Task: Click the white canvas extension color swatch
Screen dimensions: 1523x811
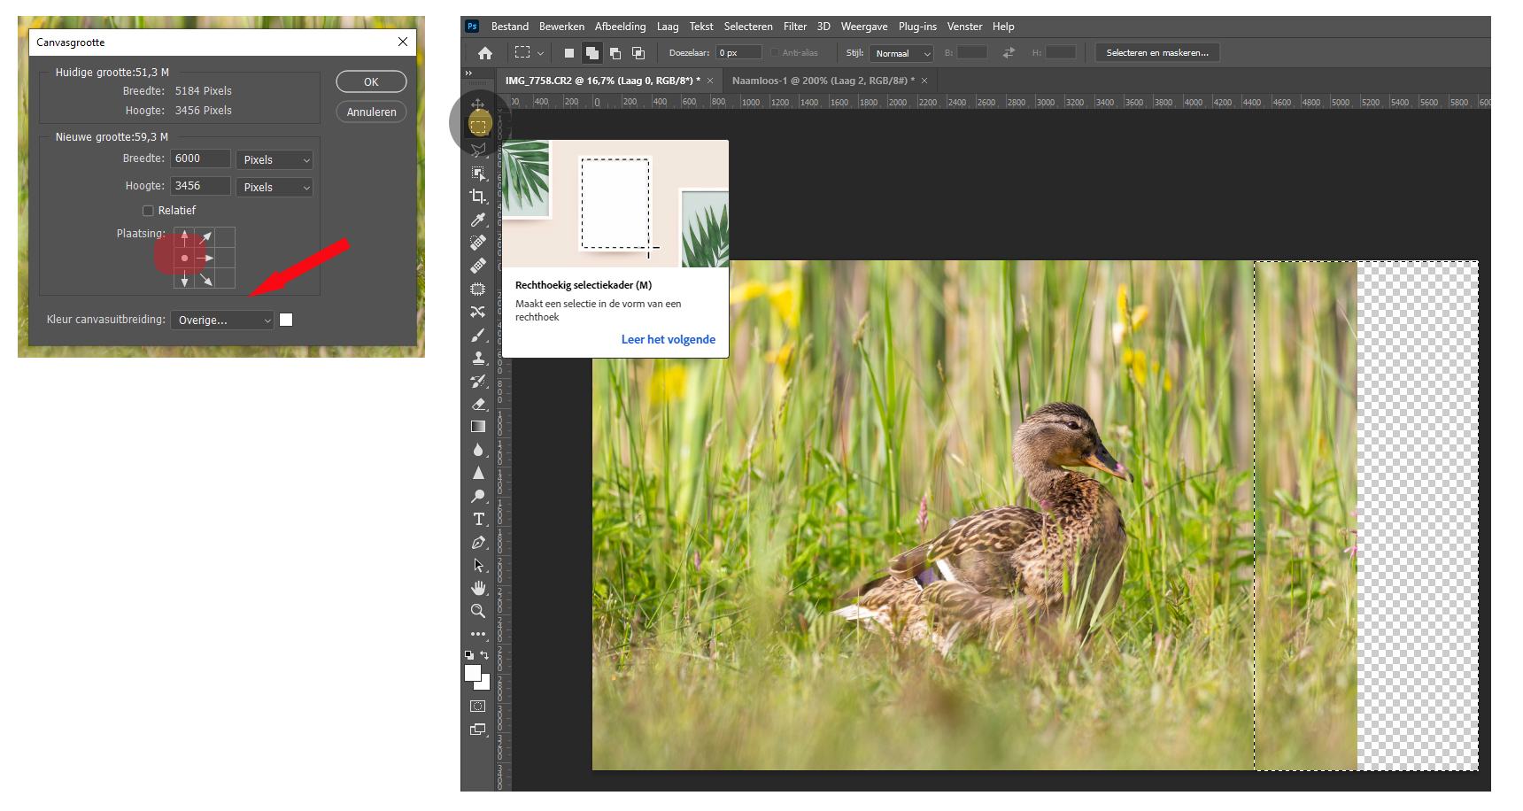Action: (x=286, y=320)
